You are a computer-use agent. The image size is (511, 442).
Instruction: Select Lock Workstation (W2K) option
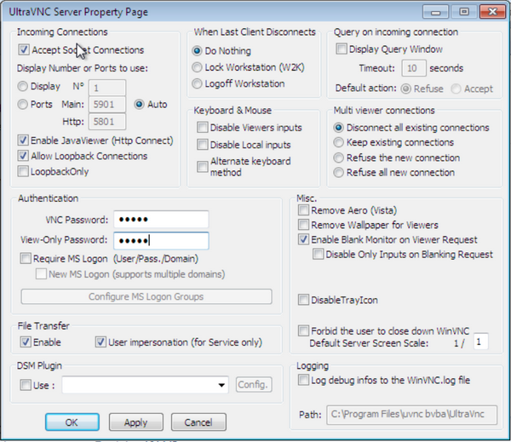coord(197,67)
